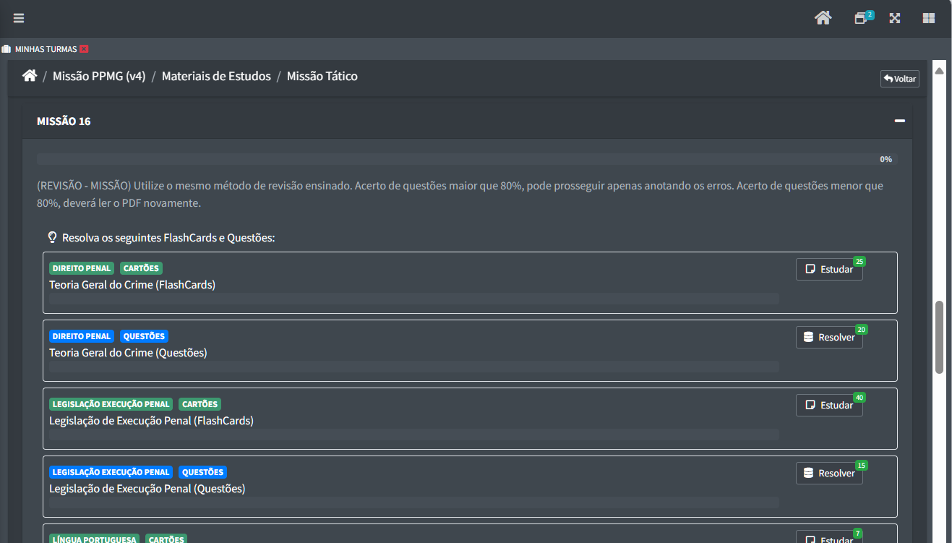Select the Minhas Turmas tab
Screen dimensions: 952x543
point(46,49)
